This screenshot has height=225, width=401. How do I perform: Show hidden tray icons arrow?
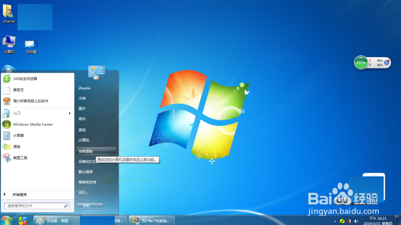(335, 221)
